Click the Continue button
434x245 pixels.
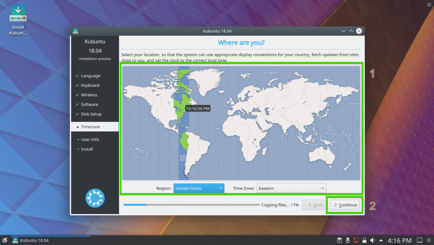point(345,205)
